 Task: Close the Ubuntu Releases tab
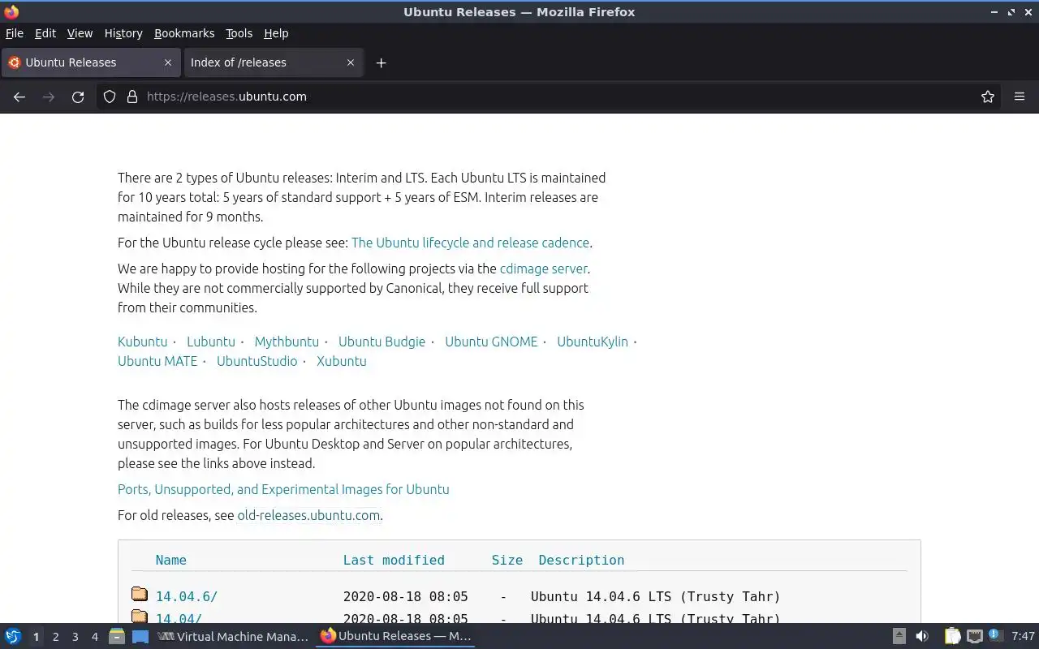point(168,62)
